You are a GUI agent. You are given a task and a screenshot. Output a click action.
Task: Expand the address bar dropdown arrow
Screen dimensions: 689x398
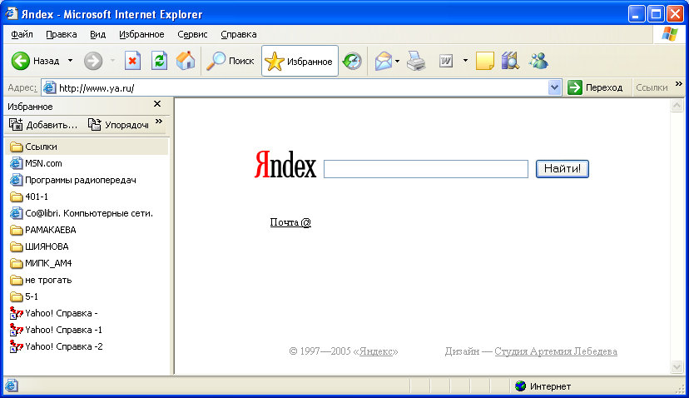click(554, 88)
